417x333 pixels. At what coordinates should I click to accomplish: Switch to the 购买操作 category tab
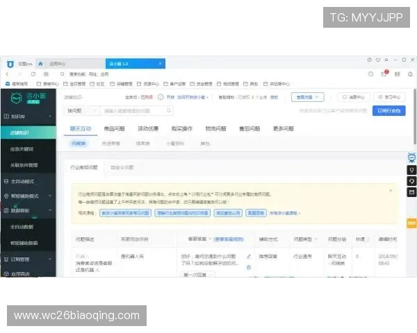click(182, 129)
